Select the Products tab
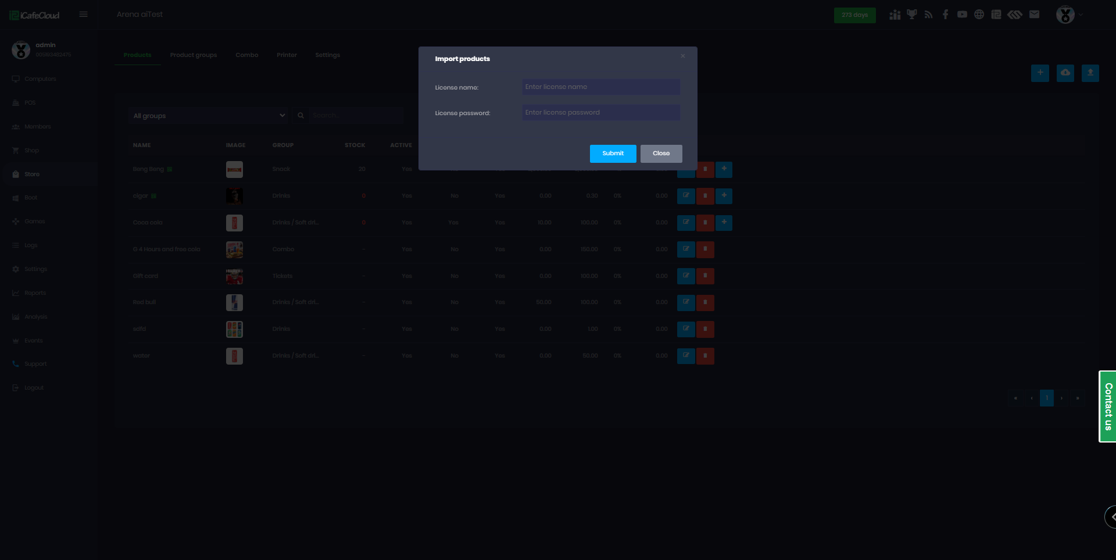1116x560 pixels. tap(138, 55)
